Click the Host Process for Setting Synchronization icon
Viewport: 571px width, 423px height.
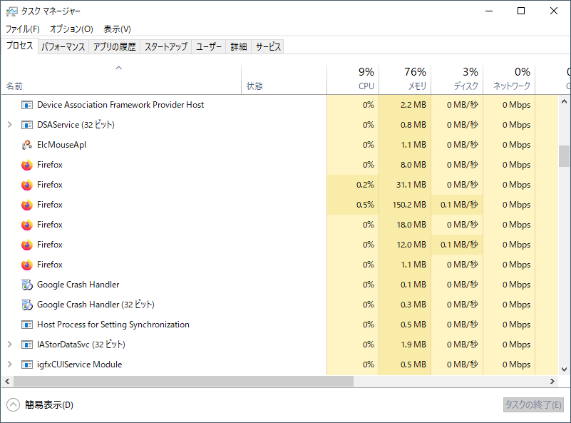click(x=27, y=325)
